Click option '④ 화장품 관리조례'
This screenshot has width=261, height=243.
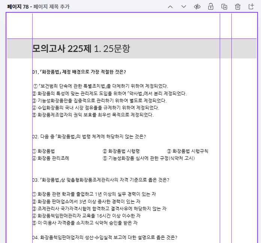(51, 158)
